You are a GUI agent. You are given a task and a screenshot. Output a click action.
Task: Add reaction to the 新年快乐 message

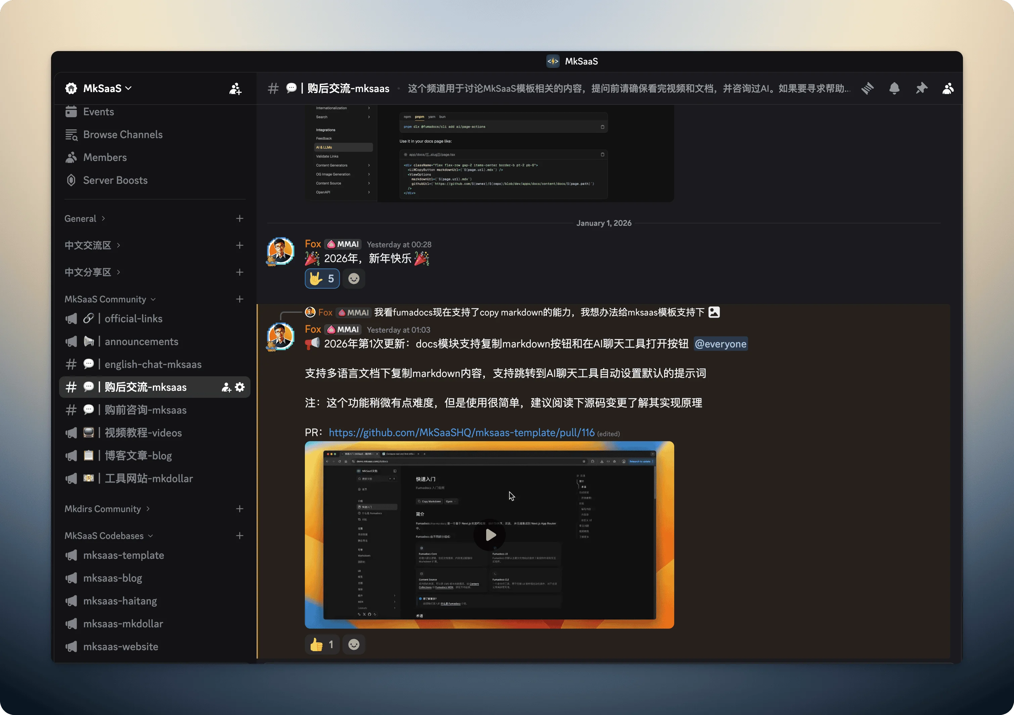[354, 279]
